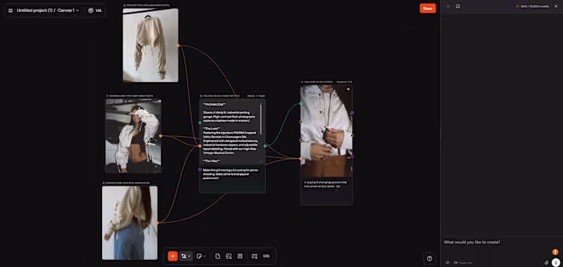563x267 pixels.
Task: Select the hanging cream jacket image node
Action: (x=151, y=45)
